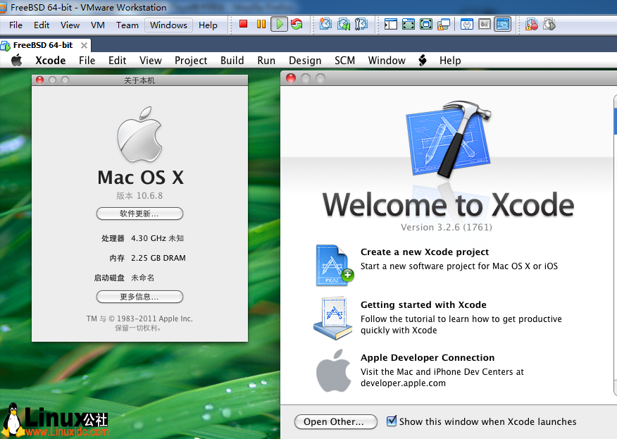
Task: Click the Apple Developer Connection icon
Action: [x=333, y=371]
